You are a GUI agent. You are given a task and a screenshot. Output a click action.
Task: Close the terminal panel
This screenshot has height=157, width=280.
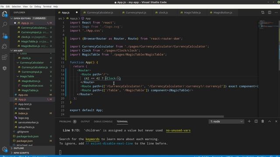click(x=276, y=121)
